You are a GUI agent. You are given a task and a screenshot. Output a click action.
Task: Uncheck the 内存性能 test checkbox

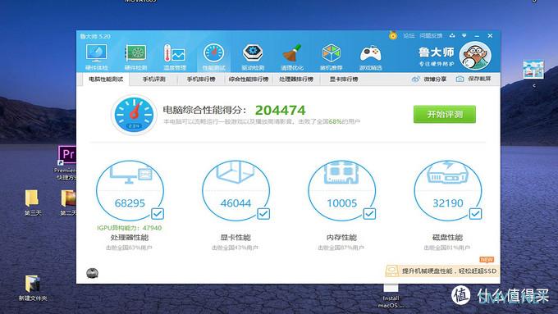[x=369, y=214]
